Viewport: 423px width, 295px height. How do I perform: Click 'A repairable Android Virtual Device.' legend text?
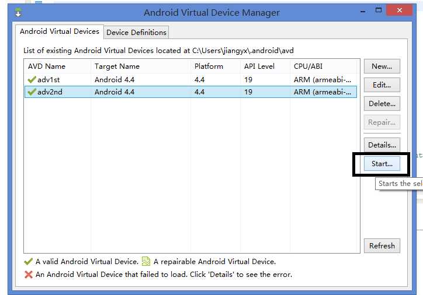click(215, 262)
